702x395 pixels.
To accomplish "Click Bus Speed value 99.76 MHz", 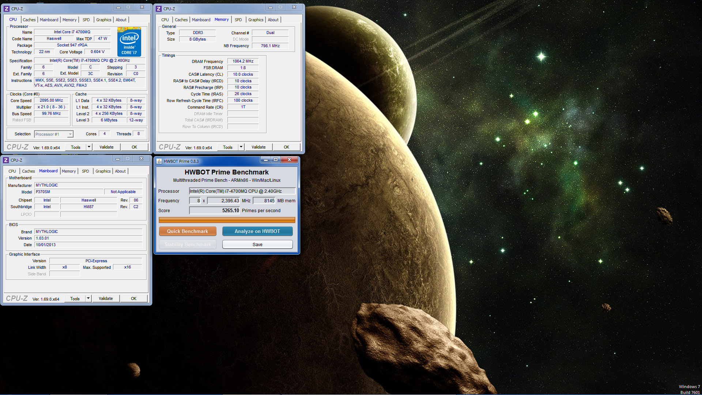I will 52,113.
